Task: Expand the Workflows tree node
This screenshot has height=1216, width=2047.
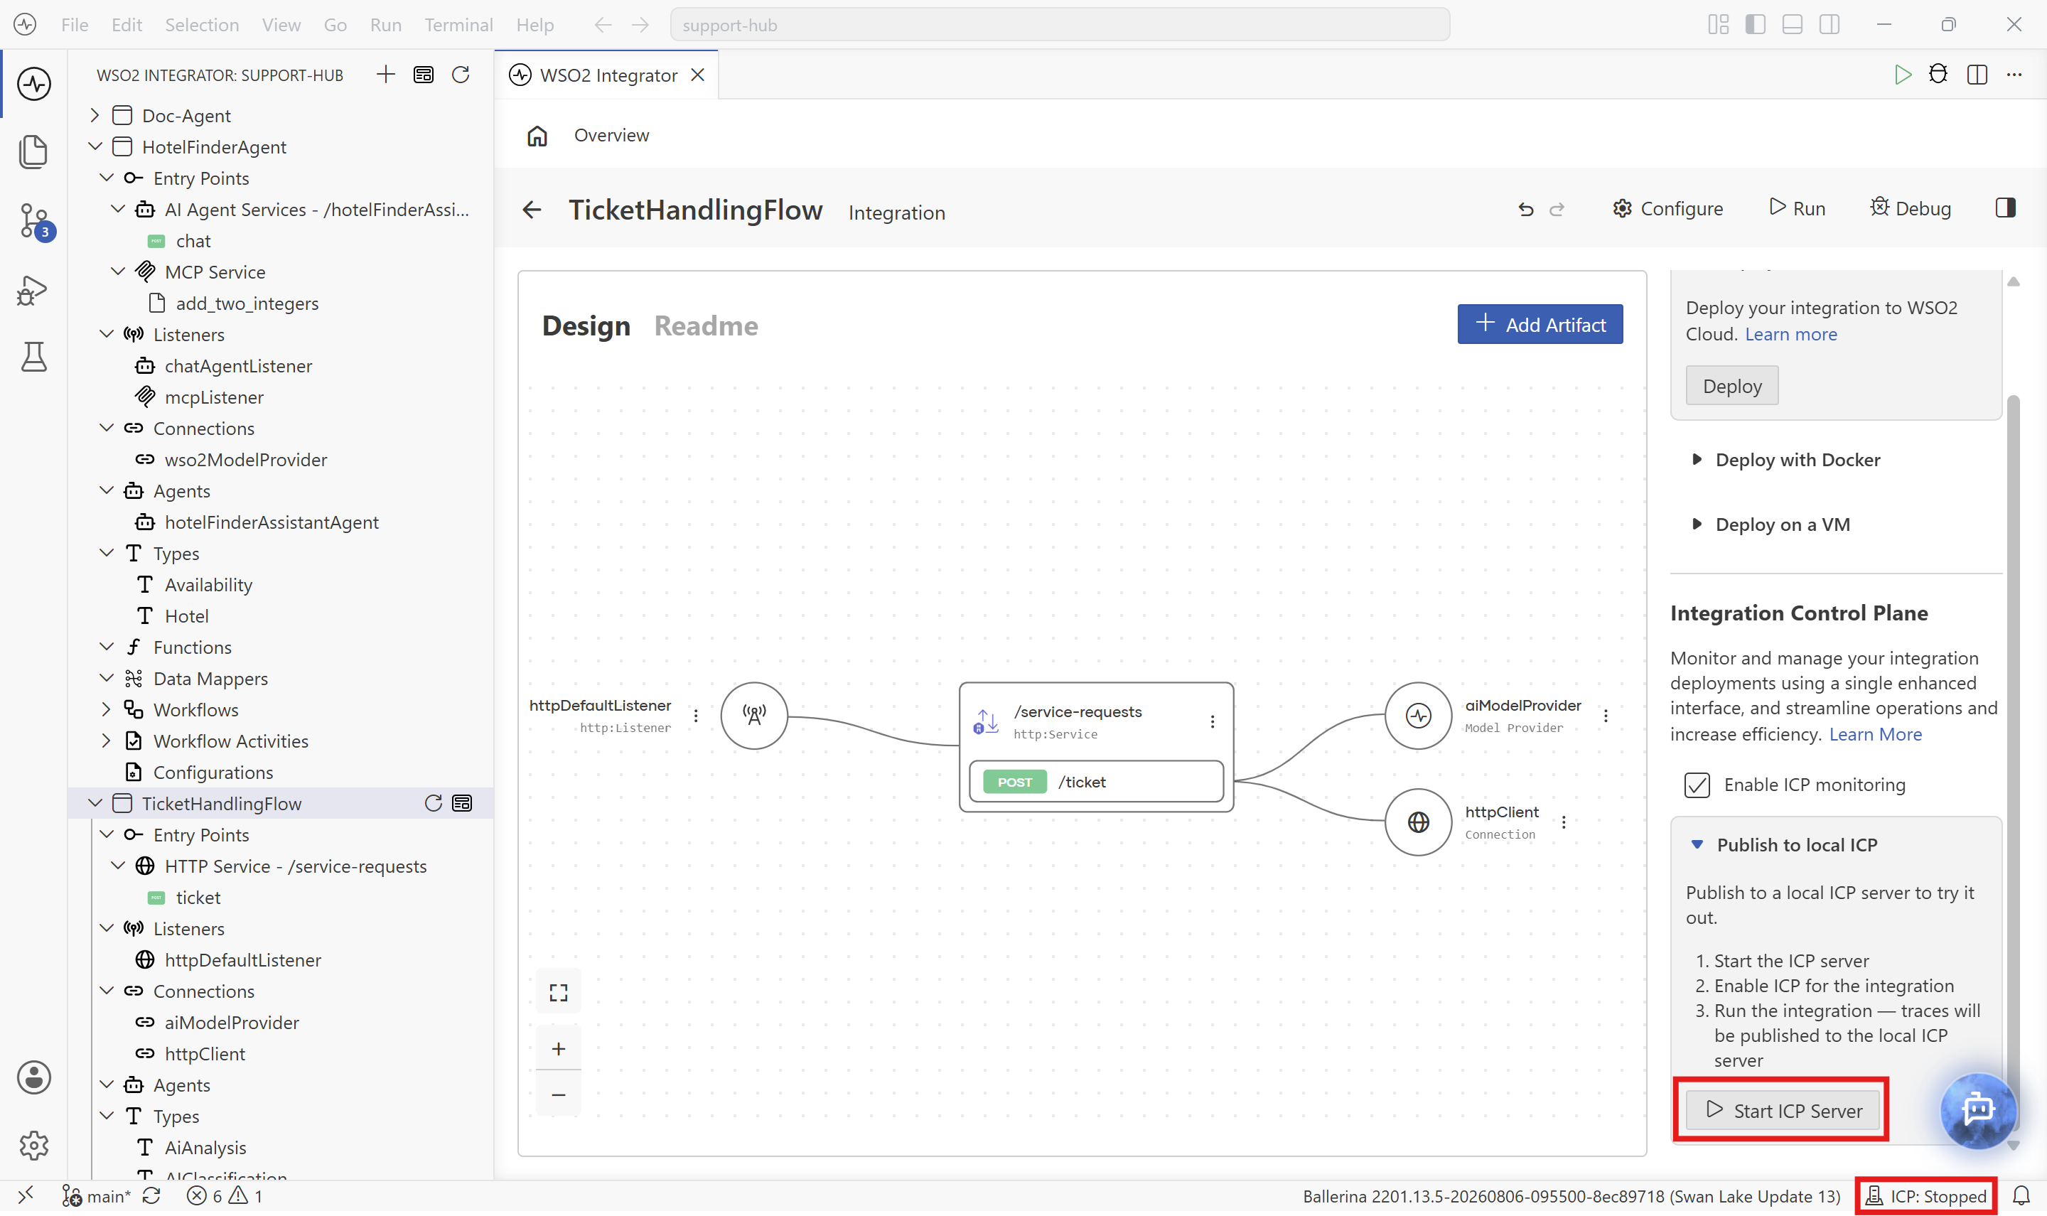Action: (107, 709)
